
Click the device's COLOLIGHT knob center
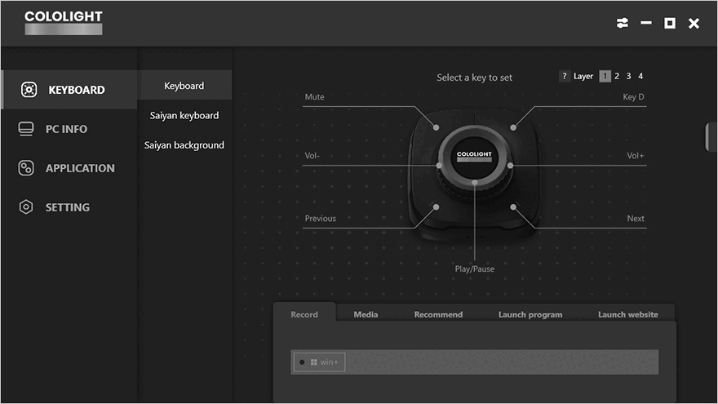[x=474, y=156]
